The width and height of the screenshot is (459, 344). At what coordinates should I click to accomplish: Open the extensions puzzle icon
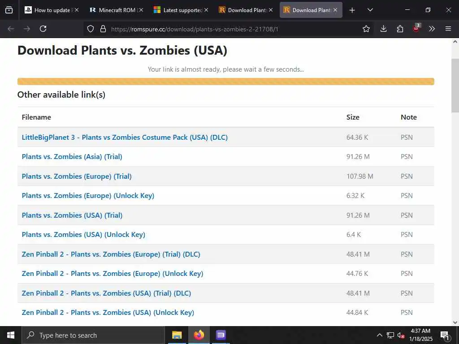[400, 29]
